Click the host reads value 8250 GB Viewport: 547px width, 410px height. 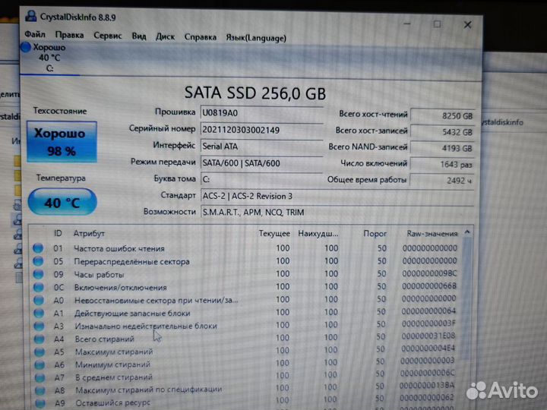[442, 115]
